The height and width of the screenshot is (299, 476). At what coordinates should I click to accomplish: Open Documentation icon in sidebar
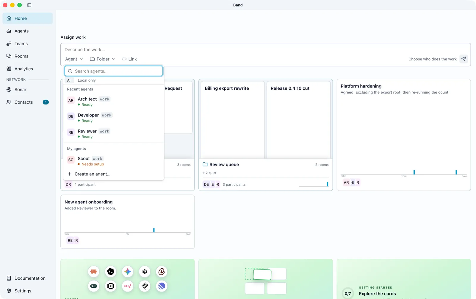tap(9, 278)
